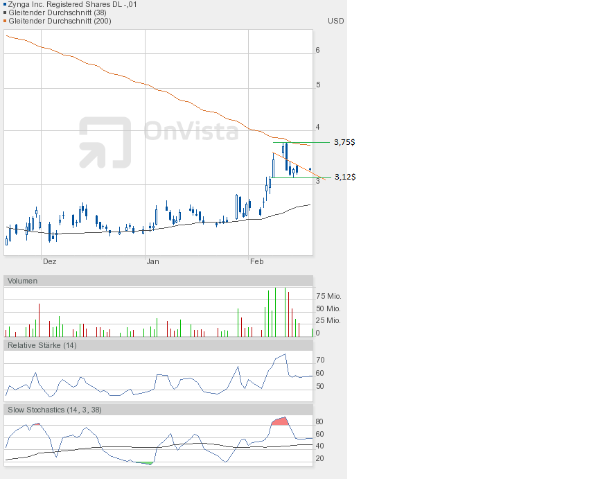Click the 3,12$ support annotation
The width and height of the screenshot is (589, 479).
pos(344,177)
